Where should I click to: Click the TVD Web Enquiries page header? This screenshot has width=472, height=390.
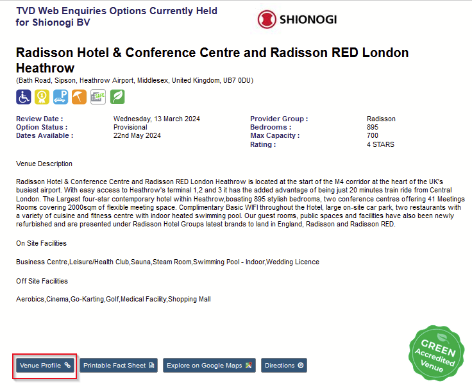(x=117, y=17)
